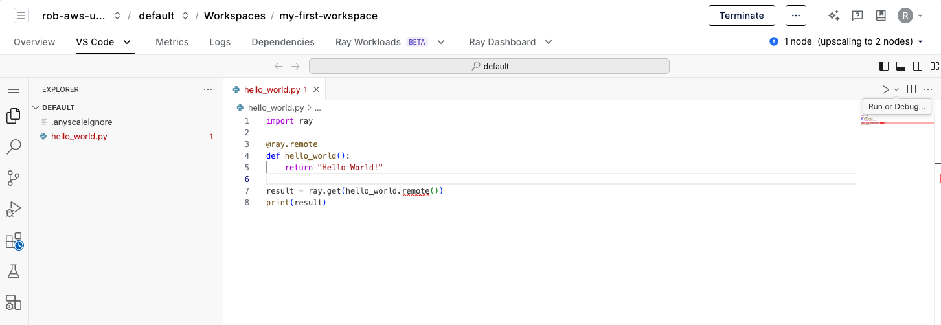Viewport: 941px width, 325px height.
Task: Close the hello_world.py editor tab
Action: [x=316, y=89]
